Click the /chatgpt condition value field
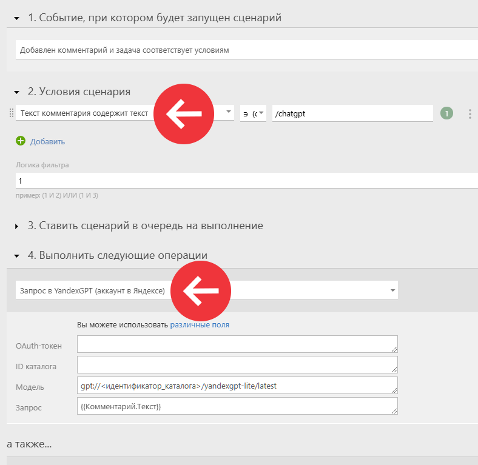The height and width of the screenshot is (465, 478). [352, 113]
